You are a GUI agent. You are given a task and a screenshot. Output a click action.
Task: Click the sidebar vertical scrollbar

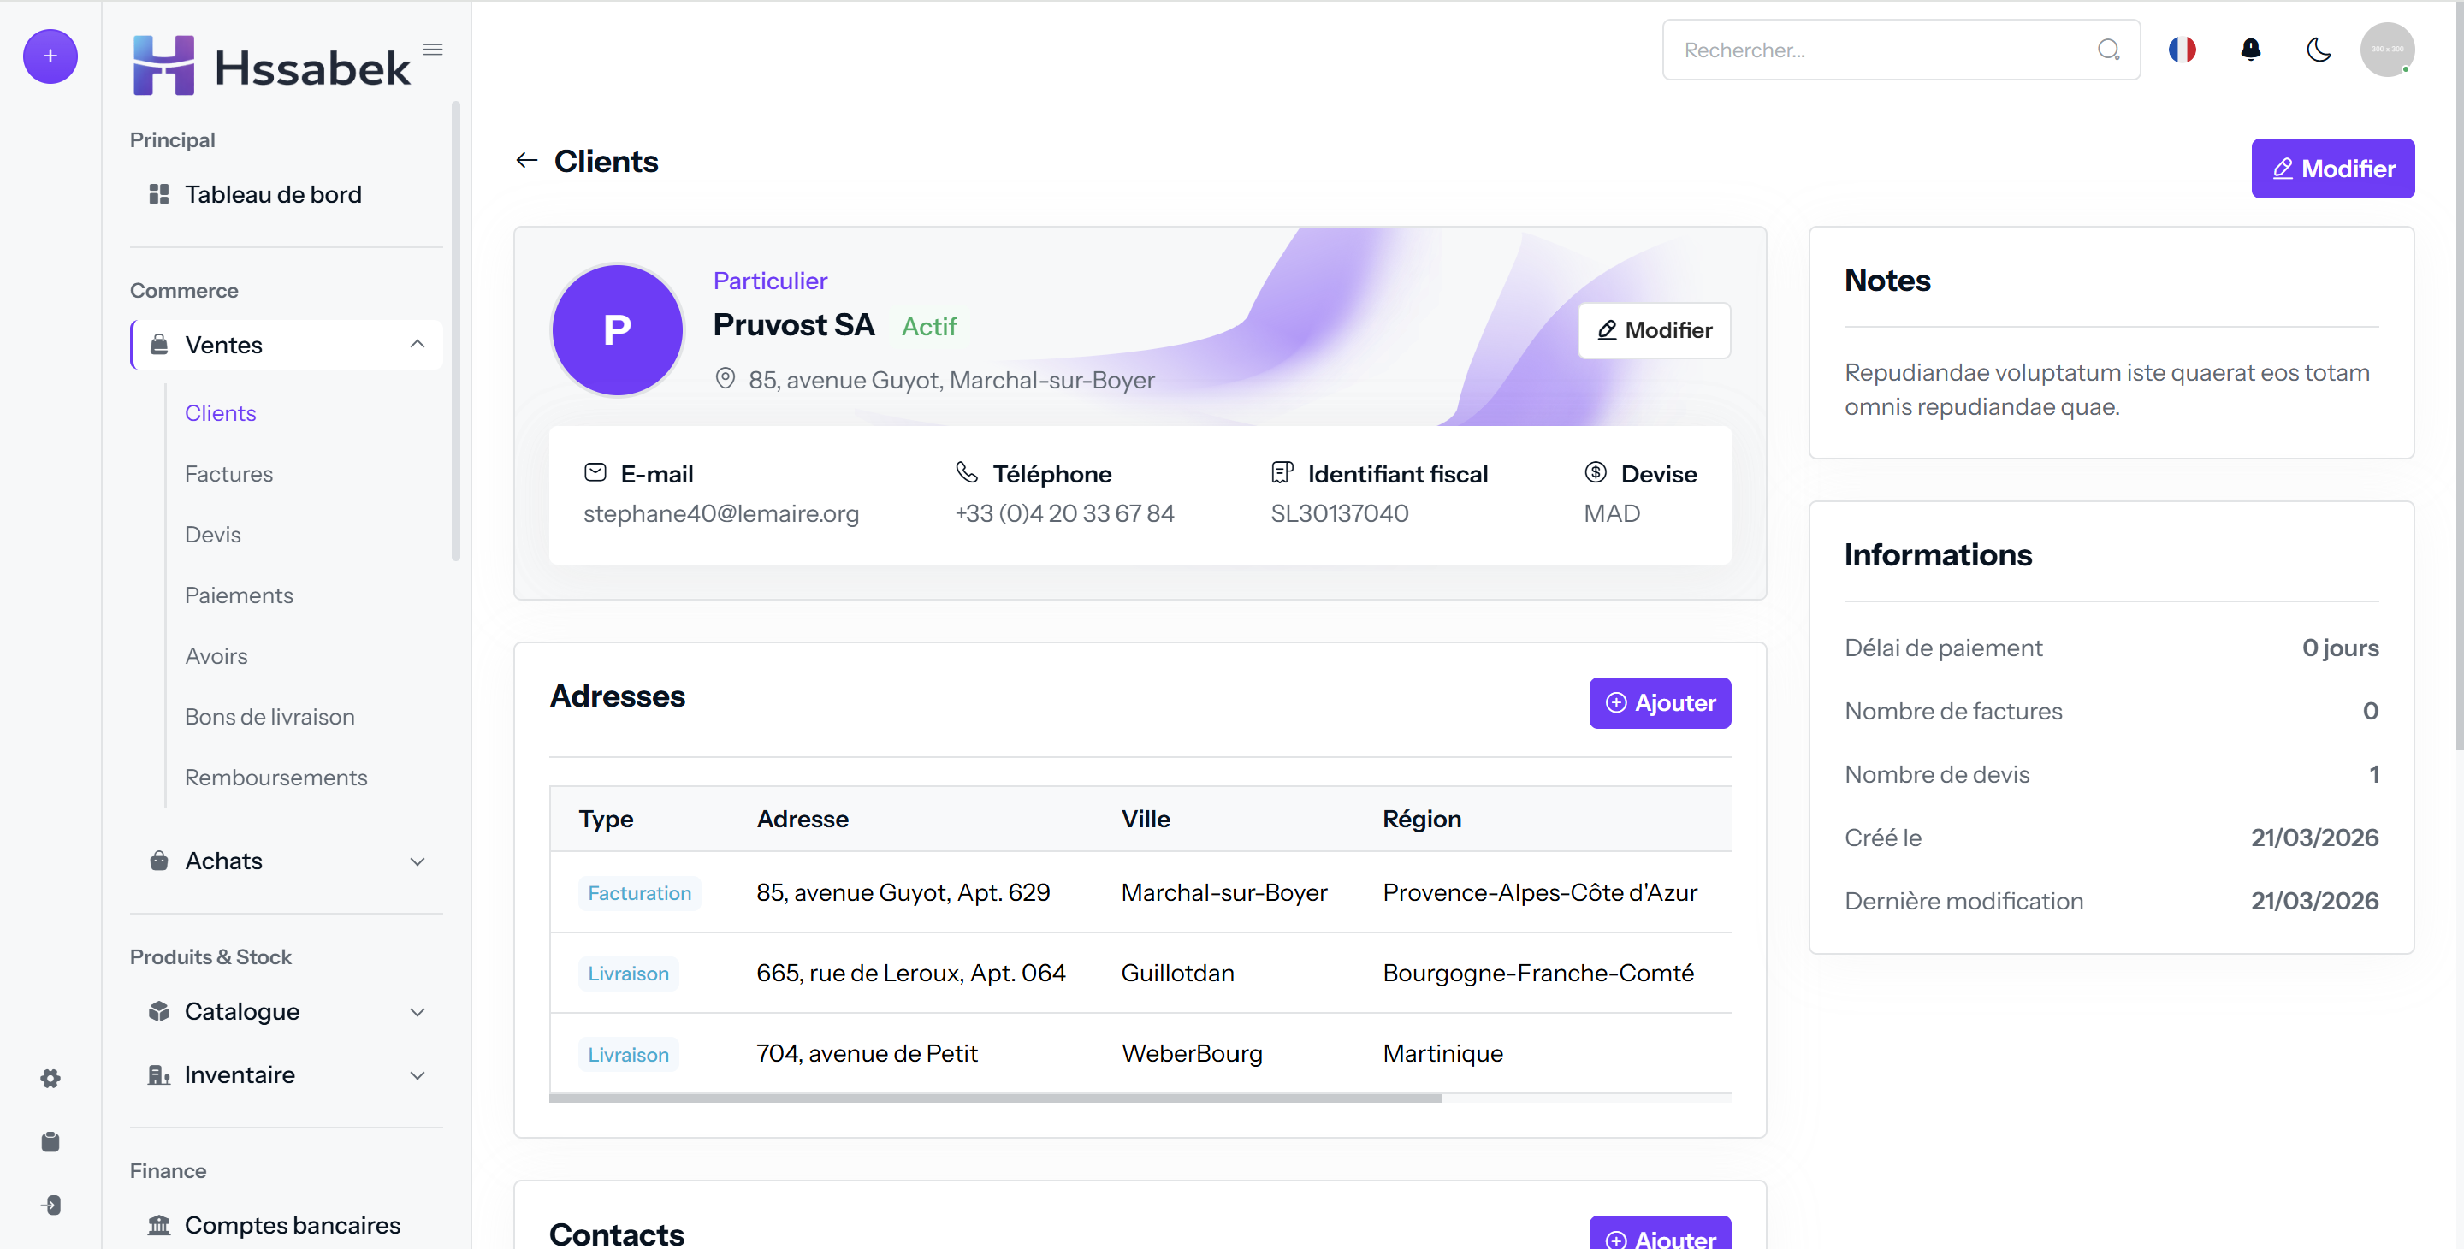(x=455, y=331)
